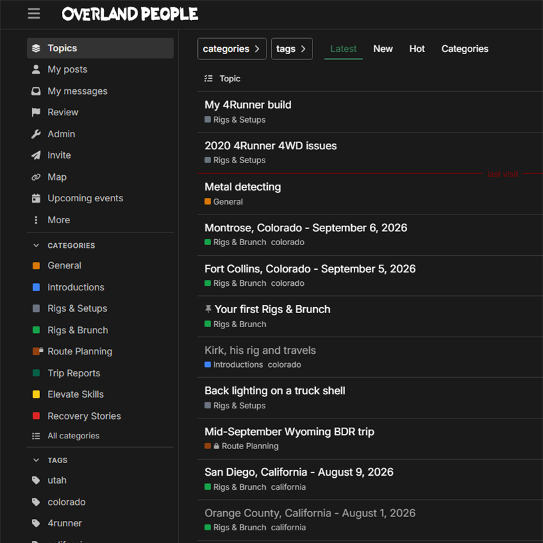
Task: Click the lock icon on Mid-September Wyoming BDR trip
Action: click(217, 446)
